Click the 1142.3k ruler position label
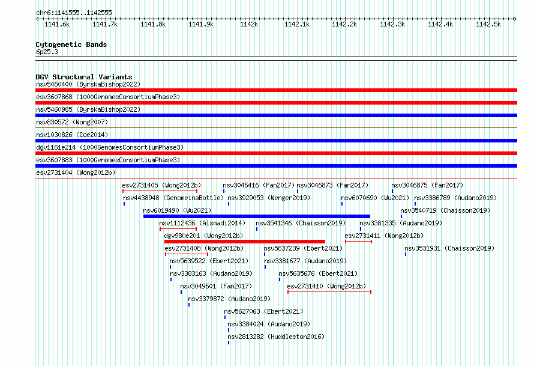The width and height of the screenshot is (534, 366). pos(392,24)
